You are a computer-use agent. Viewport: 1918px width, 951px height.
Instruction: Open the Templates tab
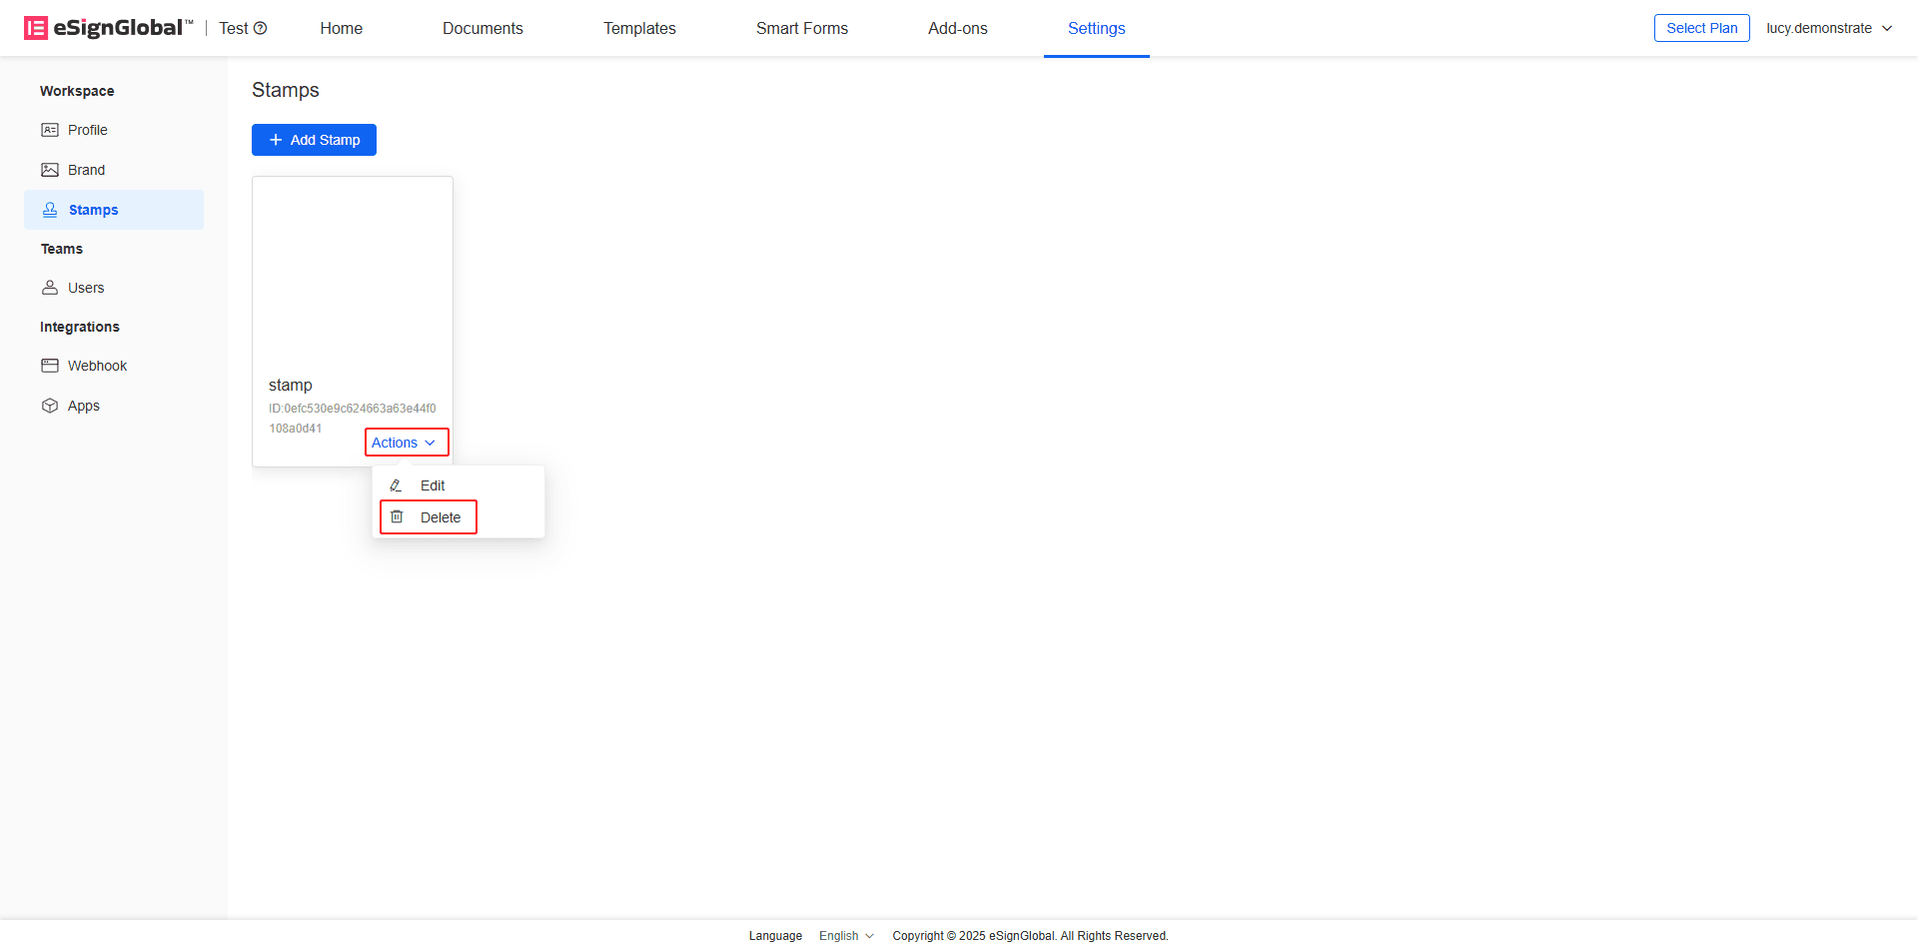pyautogui.click(x=639, y=28)
